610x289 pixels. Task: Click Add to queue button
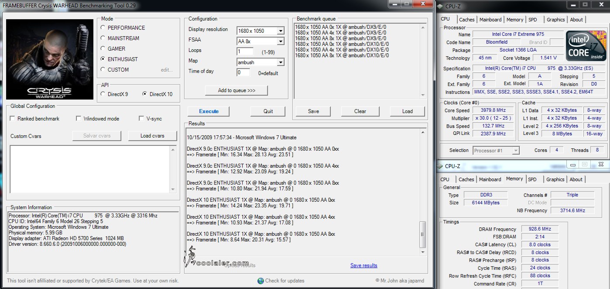[x=236, y=90]
